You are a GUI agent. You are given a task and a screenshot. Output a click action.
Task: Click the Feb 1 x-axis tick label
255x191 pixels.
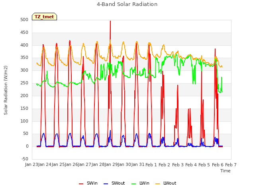[x=151, y=165]
